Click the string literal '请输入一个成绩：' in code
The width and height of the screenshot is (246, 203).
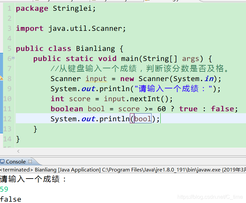click(173, 89)
